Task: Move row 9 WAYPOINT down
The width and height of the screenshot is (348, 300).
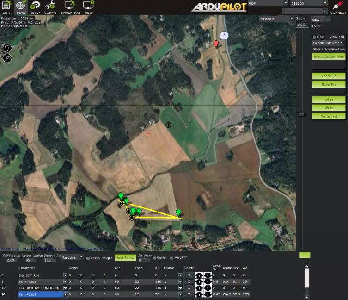Action: point(208,281)
